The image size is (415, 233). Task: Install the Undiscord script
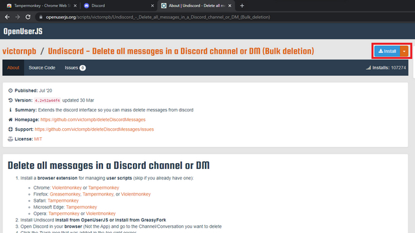point(387,51)
